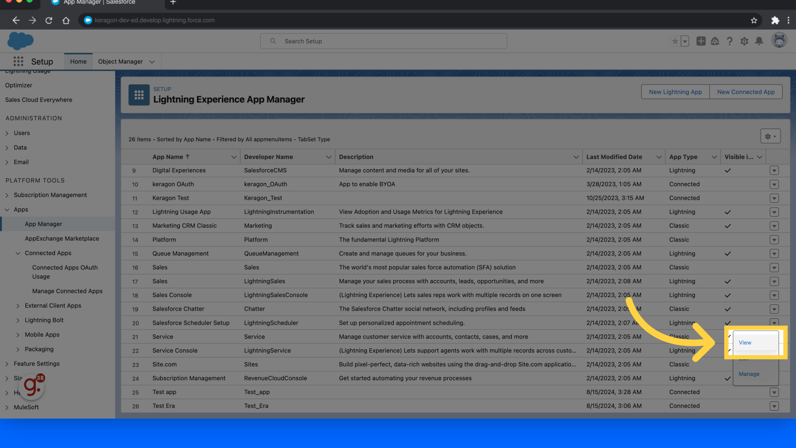Viewport: 796px width, 448px height.
Task: Open Object Manager tab dropdown chevron
Action: (x=152, y=62)
